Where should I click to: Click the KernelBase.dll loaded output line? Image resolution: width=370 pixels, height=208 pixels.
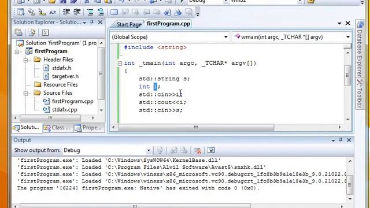[119, 160]
